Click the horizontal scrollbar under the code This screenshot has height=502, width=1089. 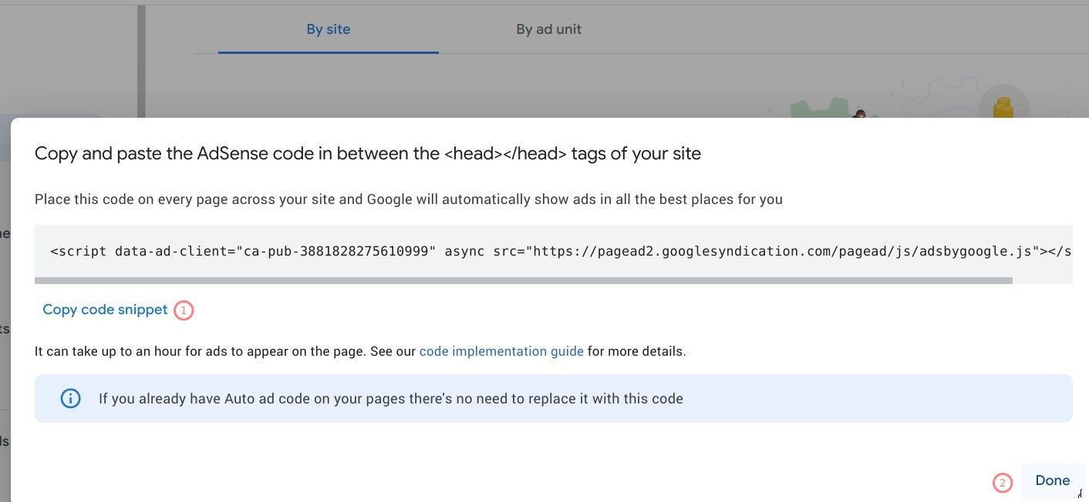click(x=524, y=281)
